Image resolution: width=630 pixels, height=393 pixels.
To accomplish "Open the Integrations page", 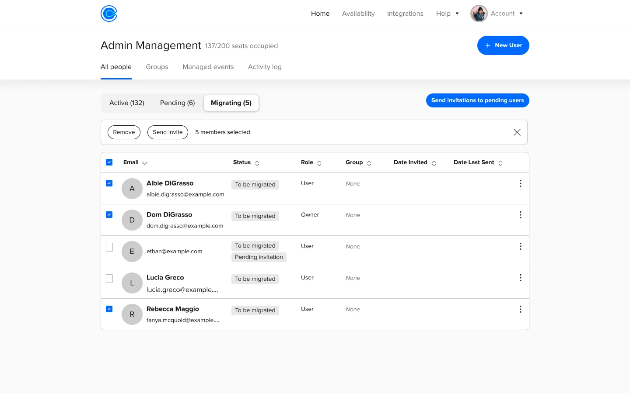I will coord(405,14).
